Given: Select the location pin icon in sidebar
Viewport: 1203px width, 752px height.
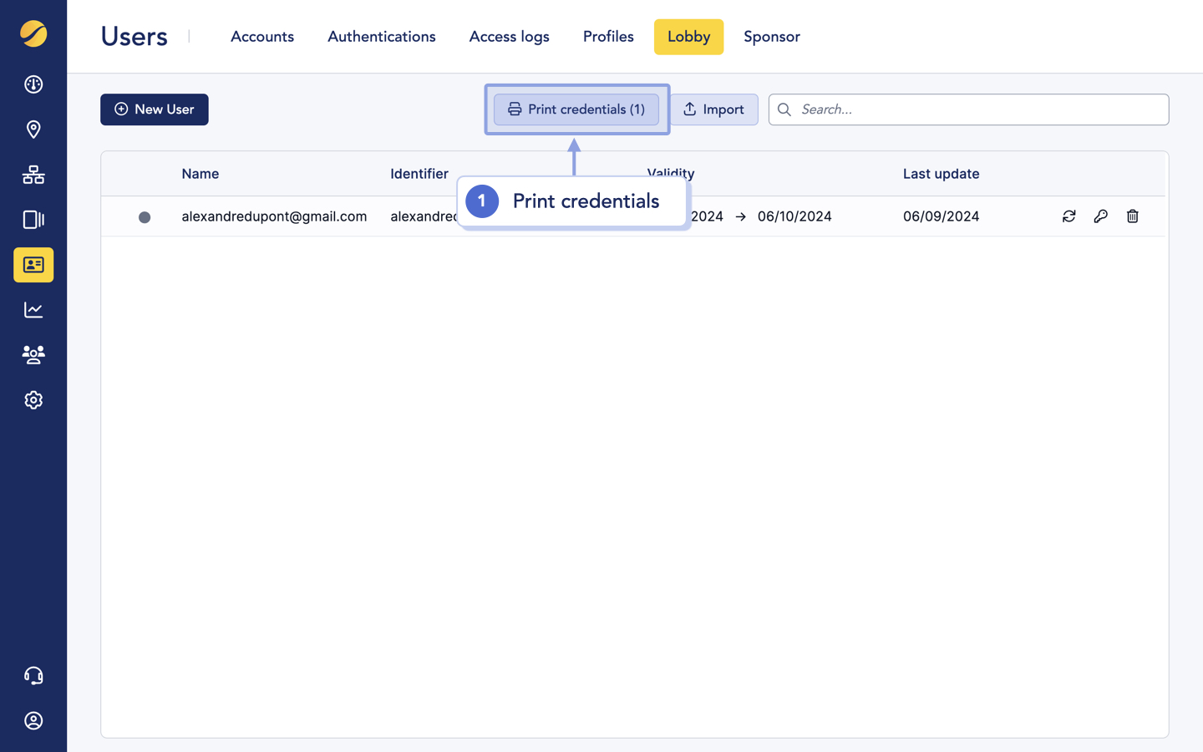Looking at the screenshot, I should pyautogui.click(x=33, y=130).
